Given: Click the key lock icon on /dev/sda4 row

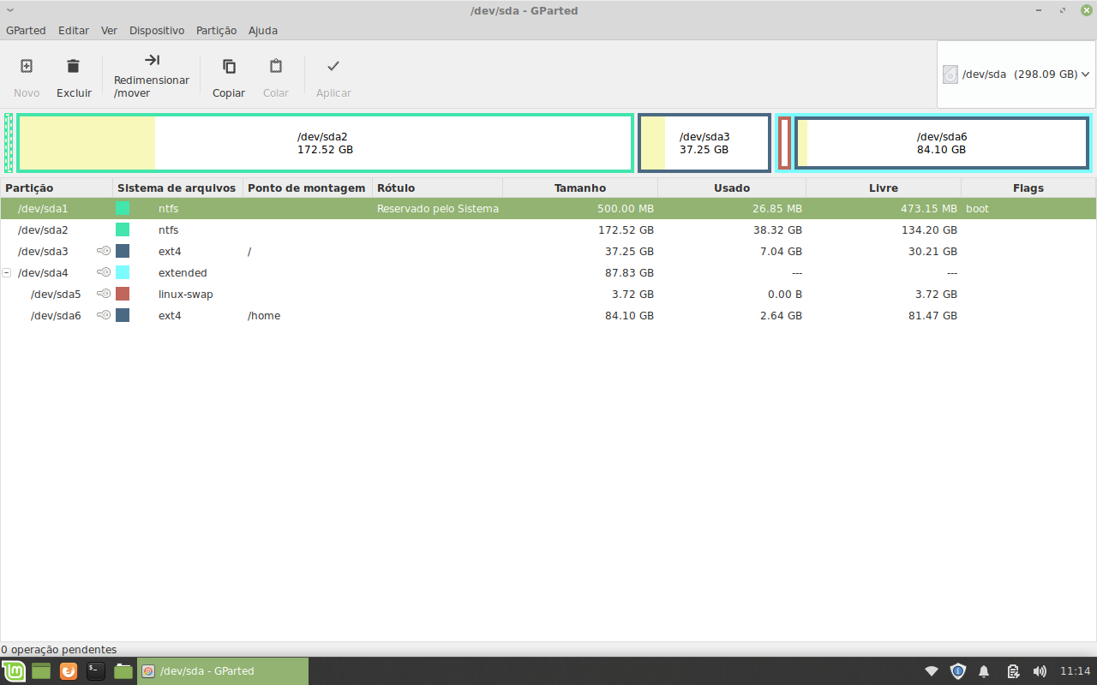Looking at the screenshot, I should tap(104, 272).
